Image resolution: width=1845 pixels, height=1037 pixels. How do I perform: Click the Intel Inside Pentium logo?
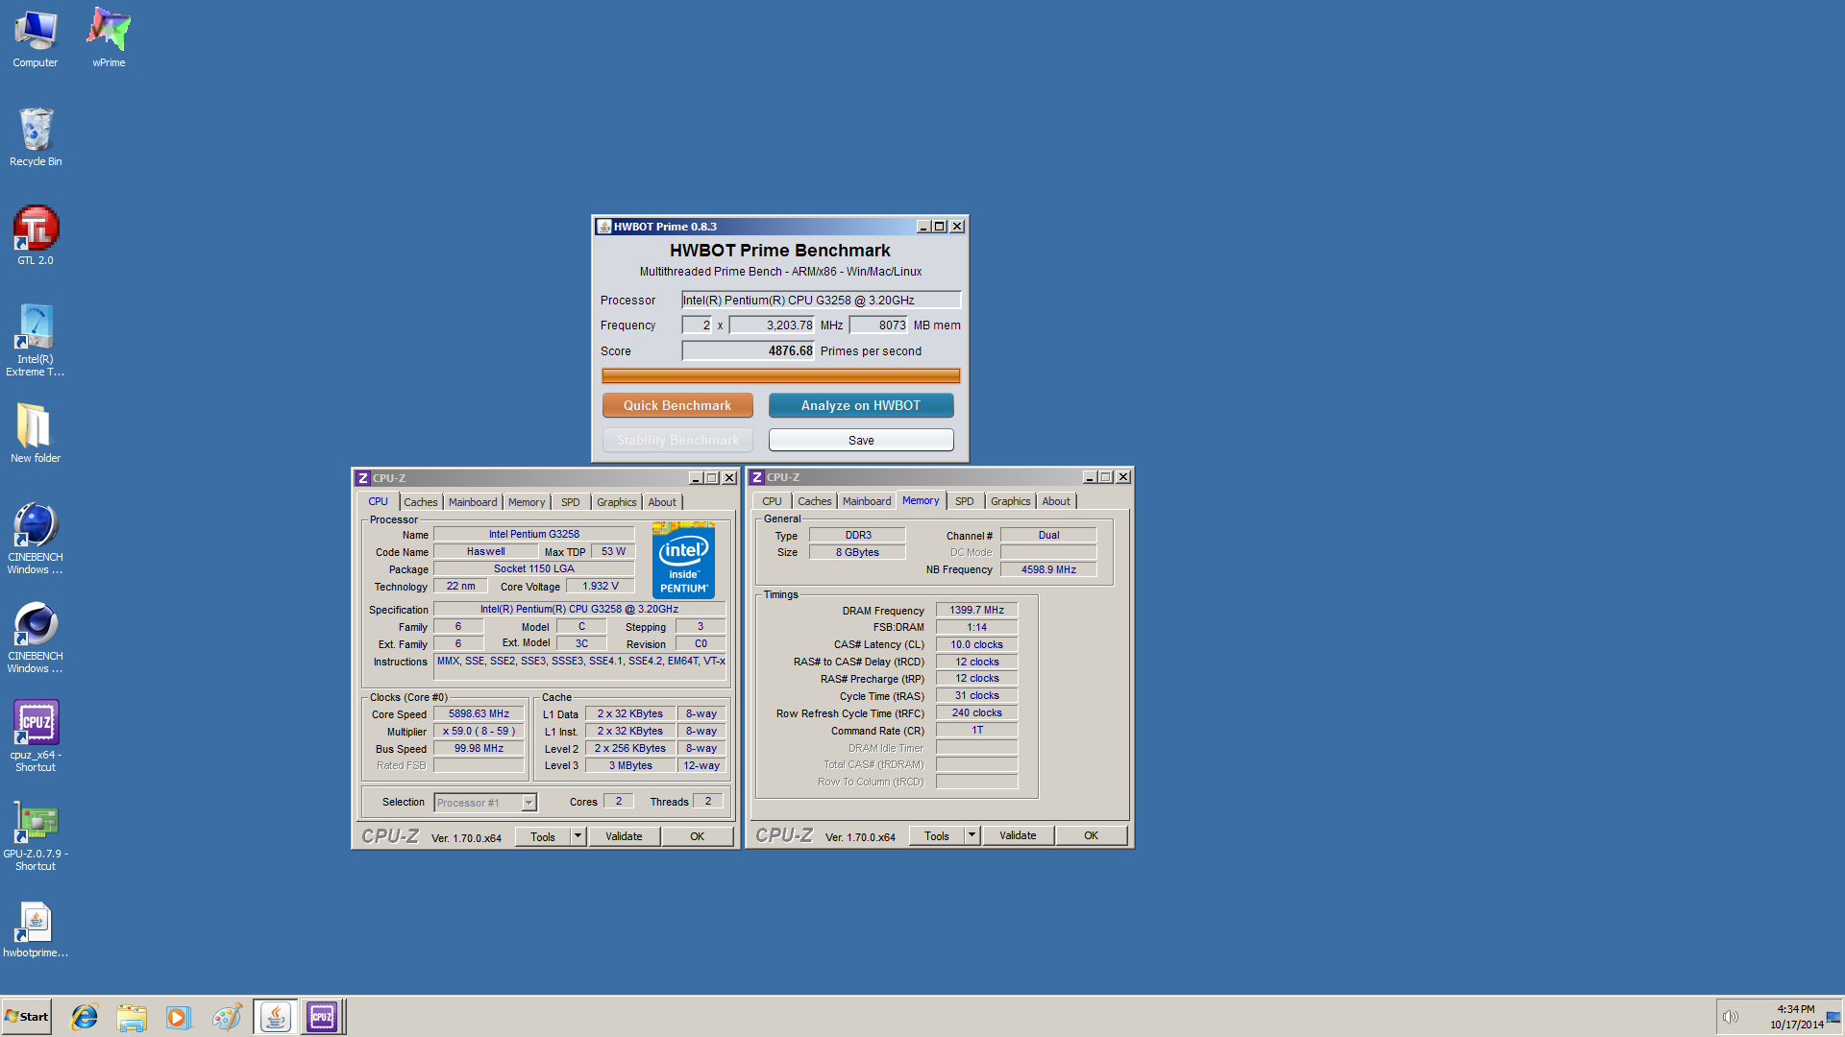(x=683, y=560)
